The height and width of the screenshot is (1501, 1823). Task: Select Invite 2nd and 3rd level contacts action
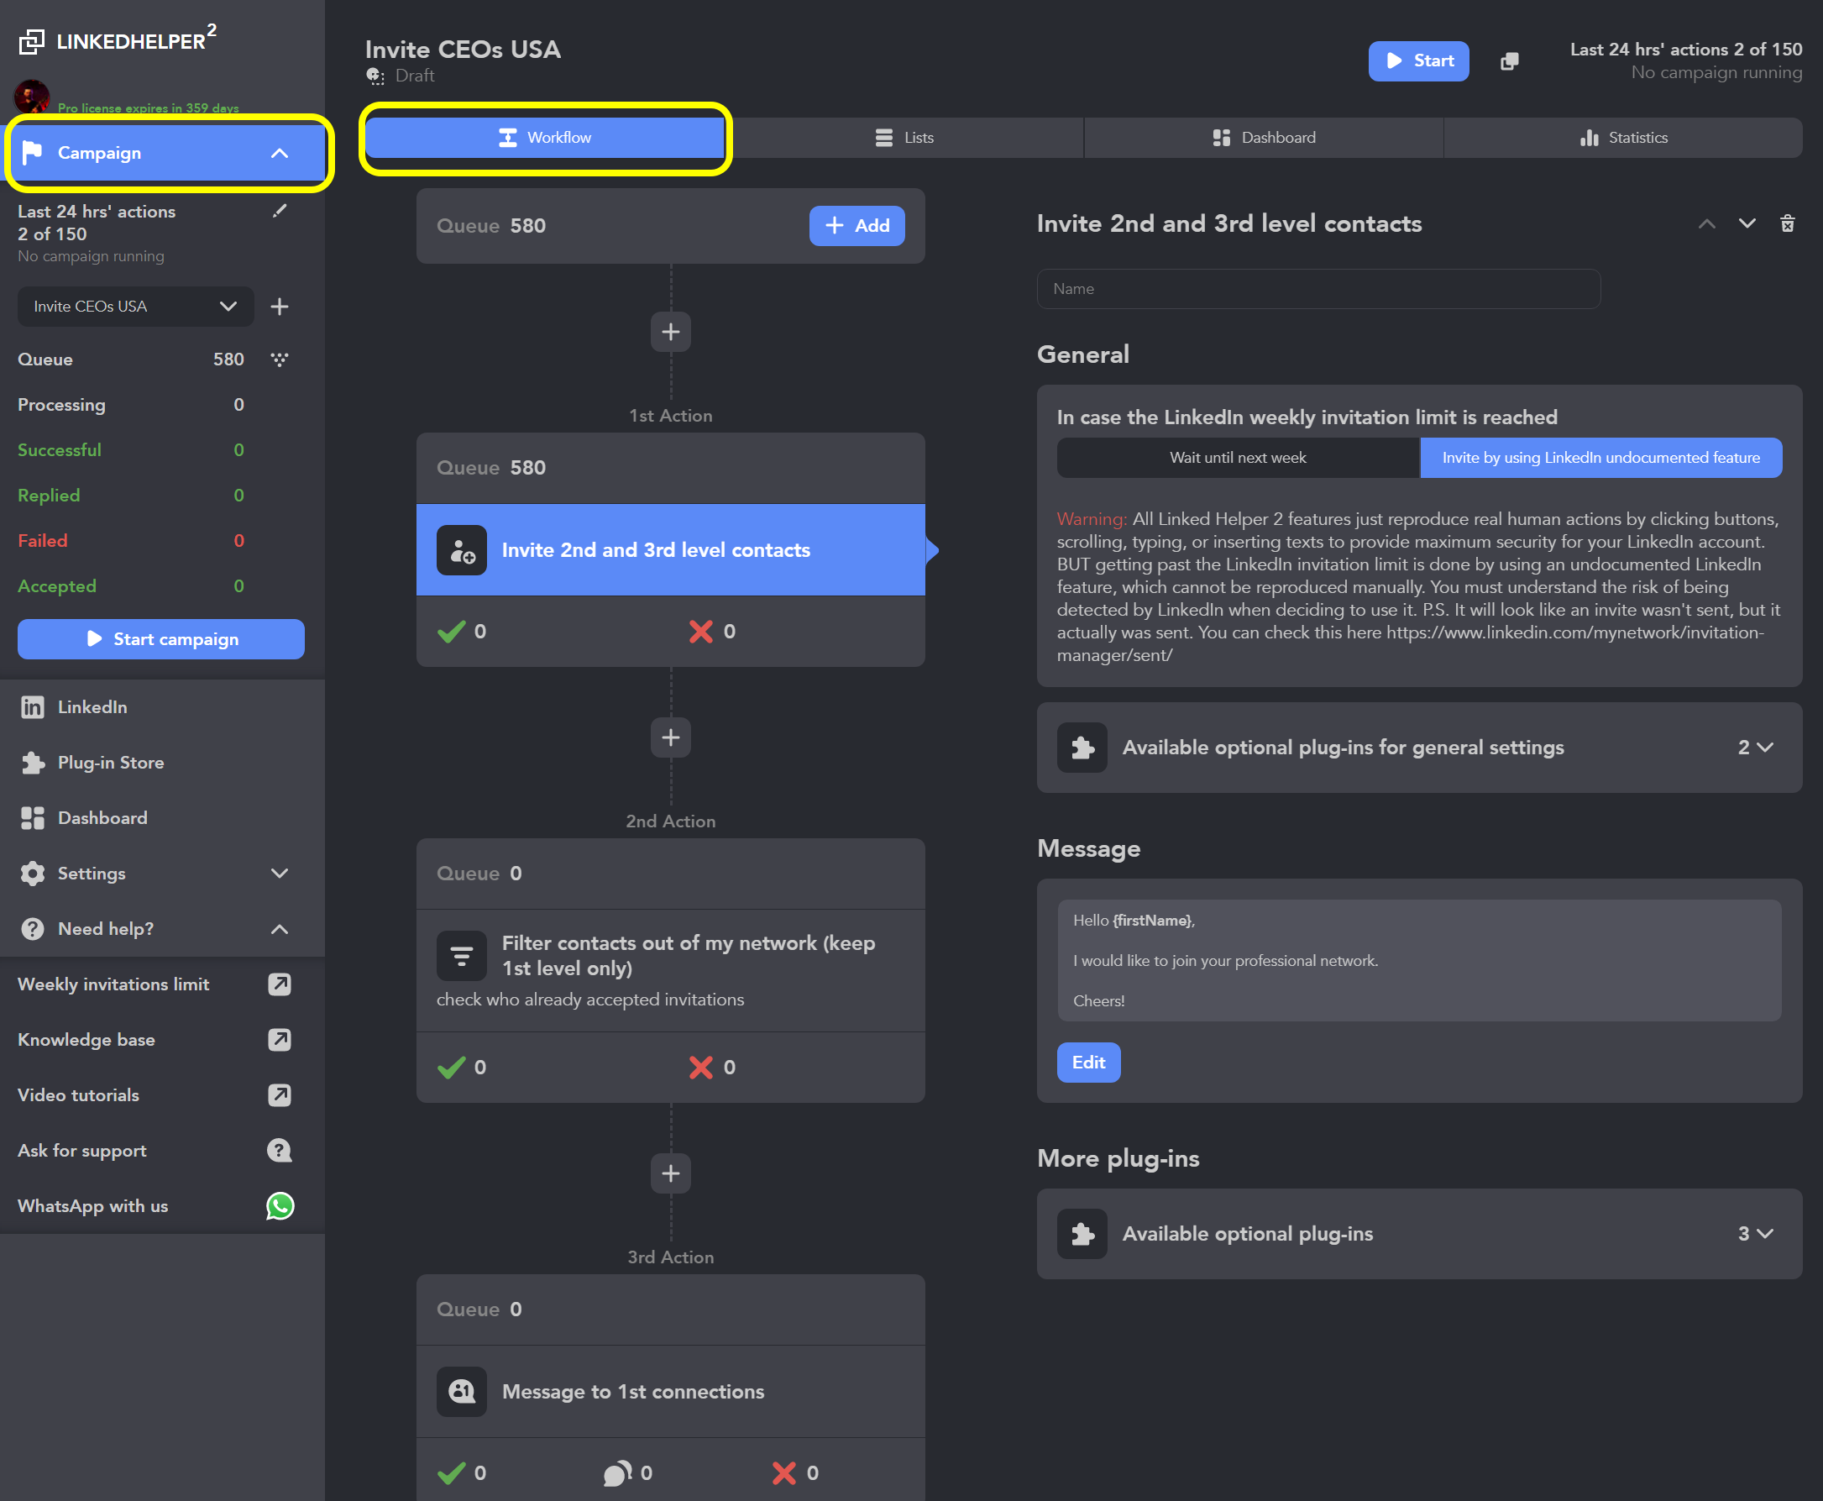tap(671, 550)
